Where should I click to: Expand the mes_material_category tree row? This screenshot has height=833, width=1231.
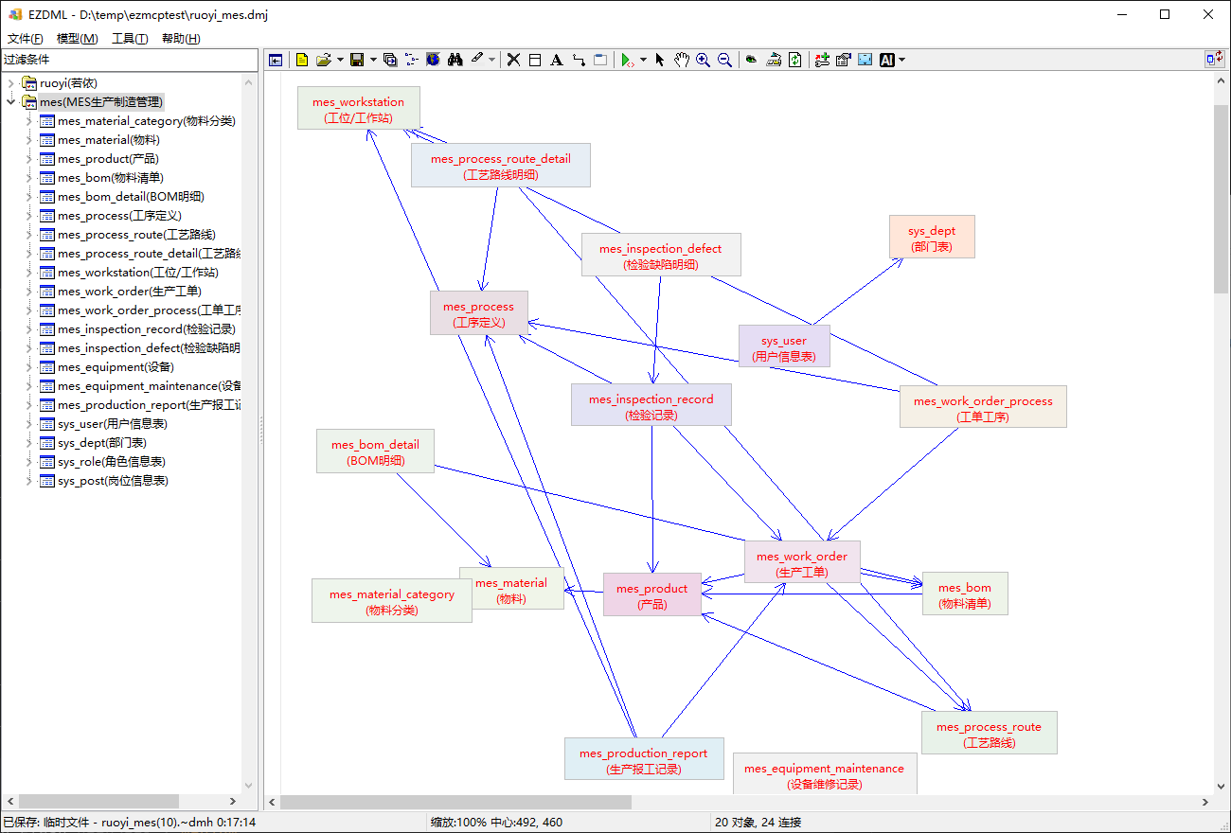click(28, 121)
